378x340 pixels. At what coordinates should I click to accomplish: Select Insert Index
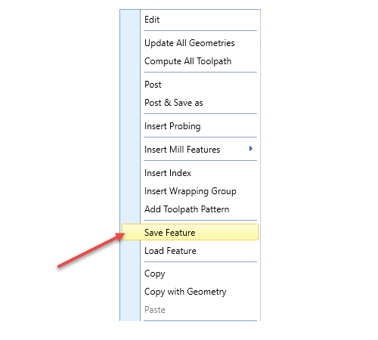[x=190, y=173]
